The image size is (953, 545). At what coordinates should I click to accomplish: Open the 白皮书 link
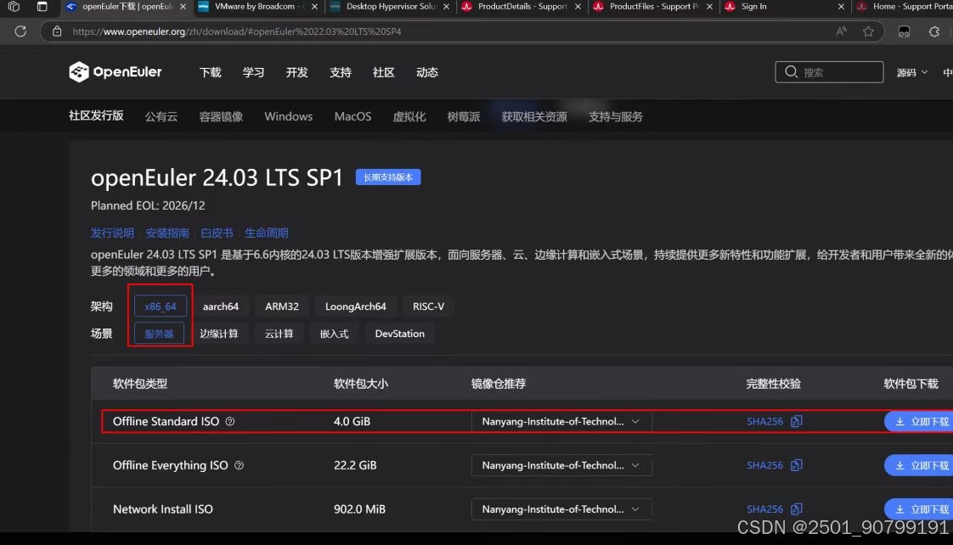point(217,233)
